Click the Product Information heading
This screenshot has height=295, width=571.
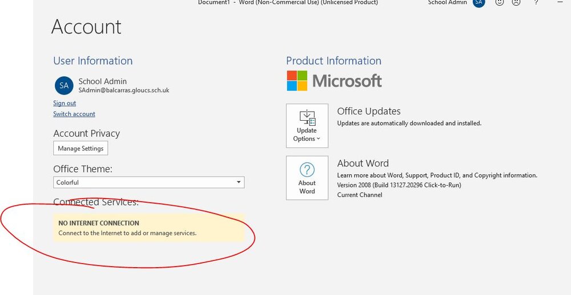click(333, 61)
